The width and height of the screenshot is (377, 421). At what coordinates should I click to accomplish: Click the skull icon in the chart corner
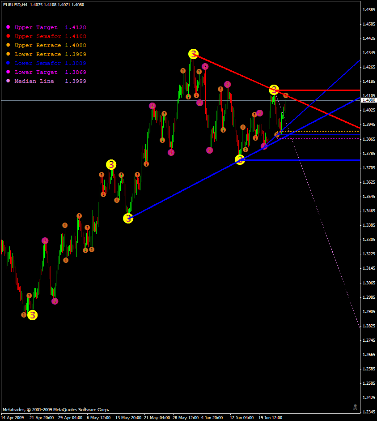[355, 407]
